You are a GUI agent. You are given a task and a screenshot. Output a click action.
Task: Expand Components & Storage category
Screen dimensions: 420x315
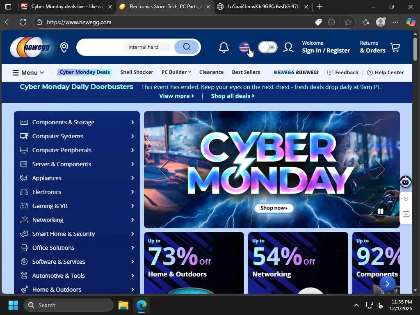[x=77, y=122]
